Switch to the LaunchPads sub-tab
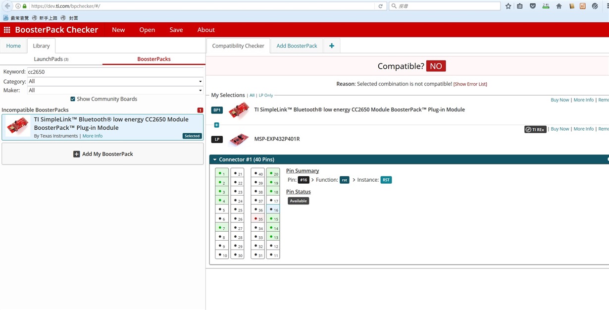Image resolution: width=609 pixels, height=310 pixels. pyautogui.click(x=51, y=59)
